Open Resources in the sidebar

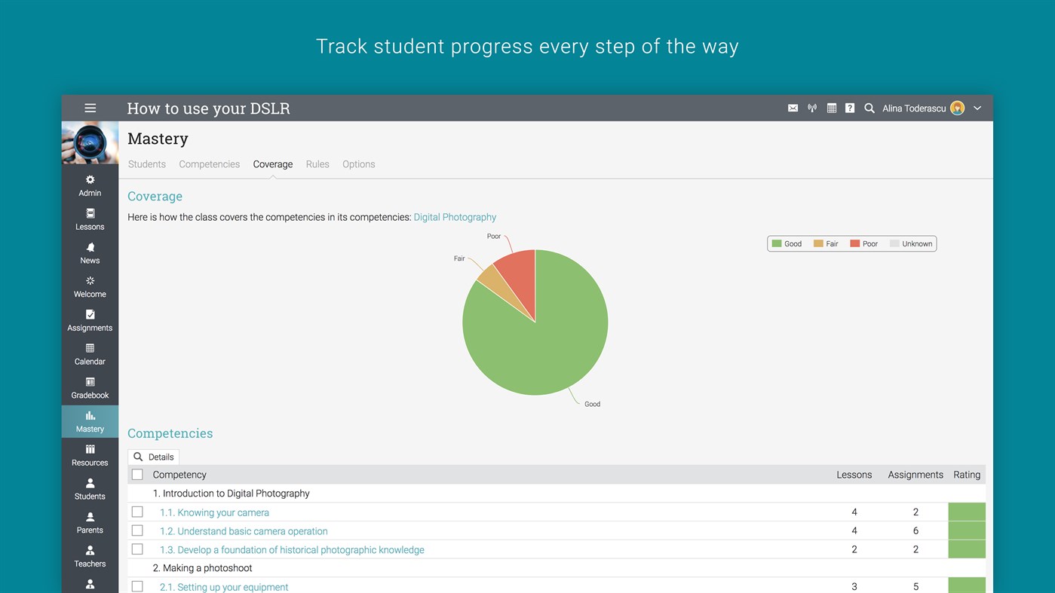tap(90, 456)
